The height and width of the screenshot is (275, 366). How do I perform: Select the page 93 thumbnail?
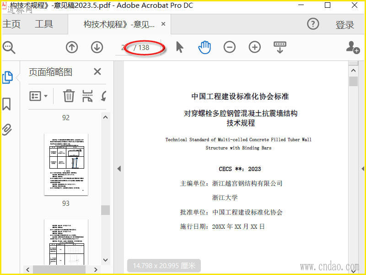(x=66, y=165)
